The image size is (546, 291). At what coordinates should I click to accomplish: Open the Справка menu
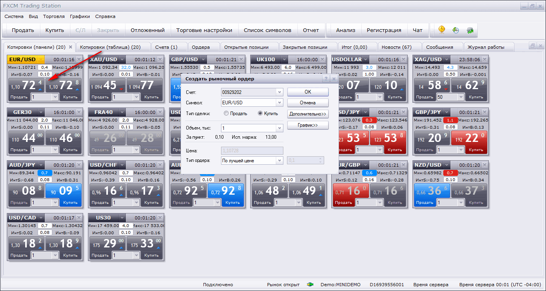[105, 16]
